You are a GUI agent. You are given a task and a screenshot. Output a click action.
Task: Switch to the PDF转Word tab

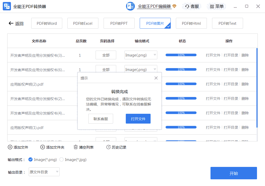tap(47, 23)
